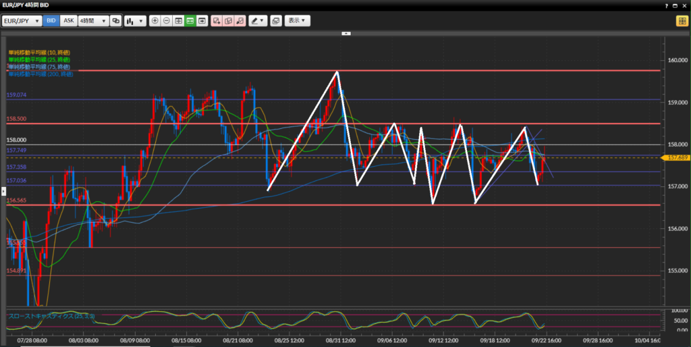This screenshot has height=347, width=691.
Task: Open the 4時間 timeframe dropdown
Action: (93, 21)
